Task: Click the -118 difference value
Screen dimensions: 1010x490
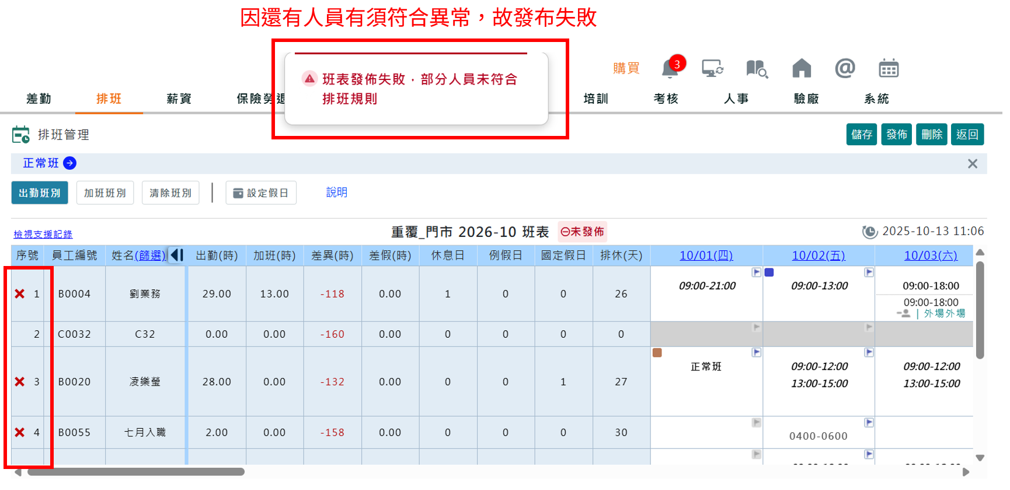Action: tap(332, 294)
